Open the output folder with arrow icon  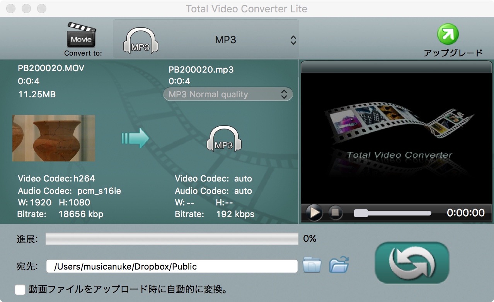(339, 266)
